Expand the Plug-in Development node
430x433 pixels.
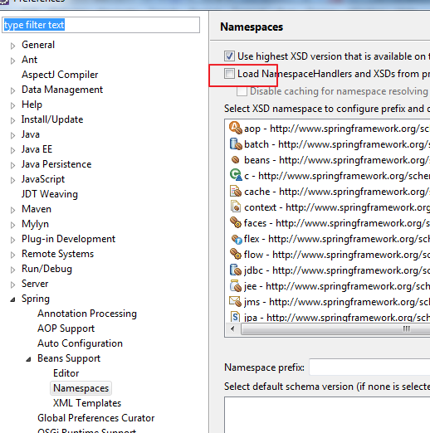pyautogui.click(x=12, y=240)
